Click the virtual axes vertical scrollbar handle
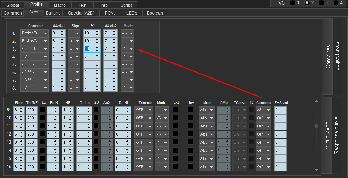This screenshot has height=178, width=348. pyautogui.click(x=316, y=126)
